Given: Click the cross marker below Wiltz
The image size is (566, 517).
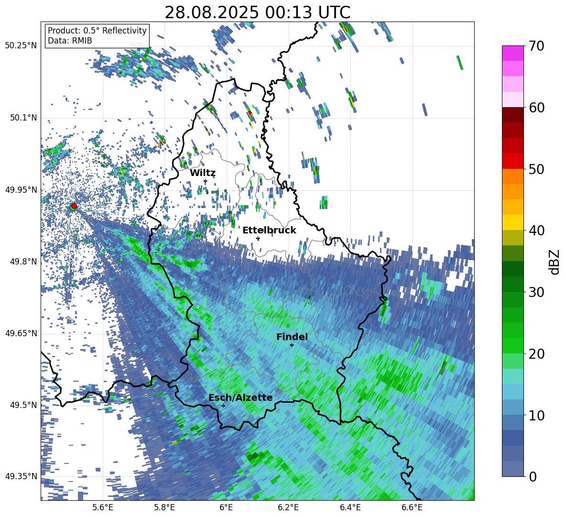Looking at the screenshot, I should tap(206, 181).
